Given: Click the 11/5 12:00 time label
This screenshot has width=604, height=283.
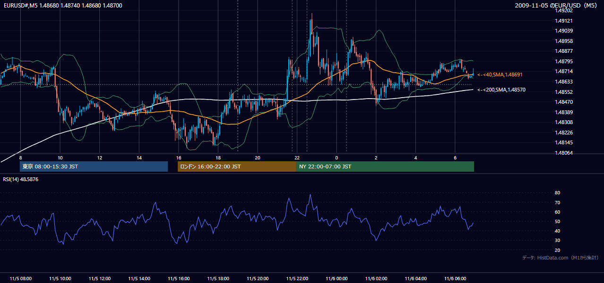Looking at the screenshot, I should coord(100,279).
